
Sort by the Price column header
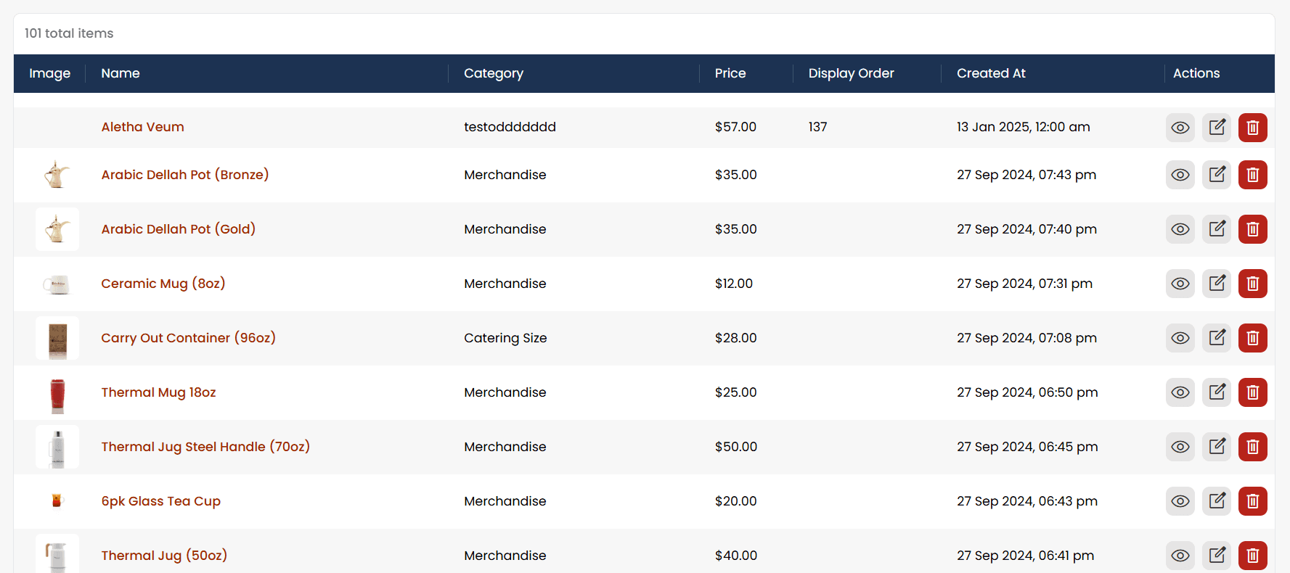click(730, 73)
